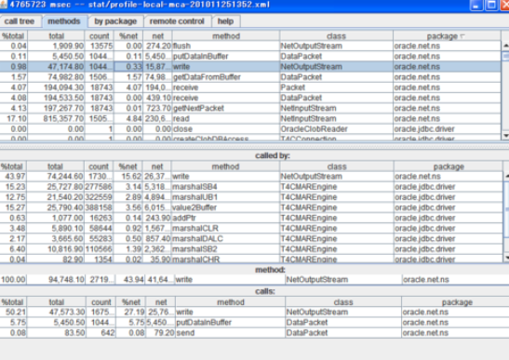Minimize the profiler window
This screenshot has height=360, width=509.
476,6
